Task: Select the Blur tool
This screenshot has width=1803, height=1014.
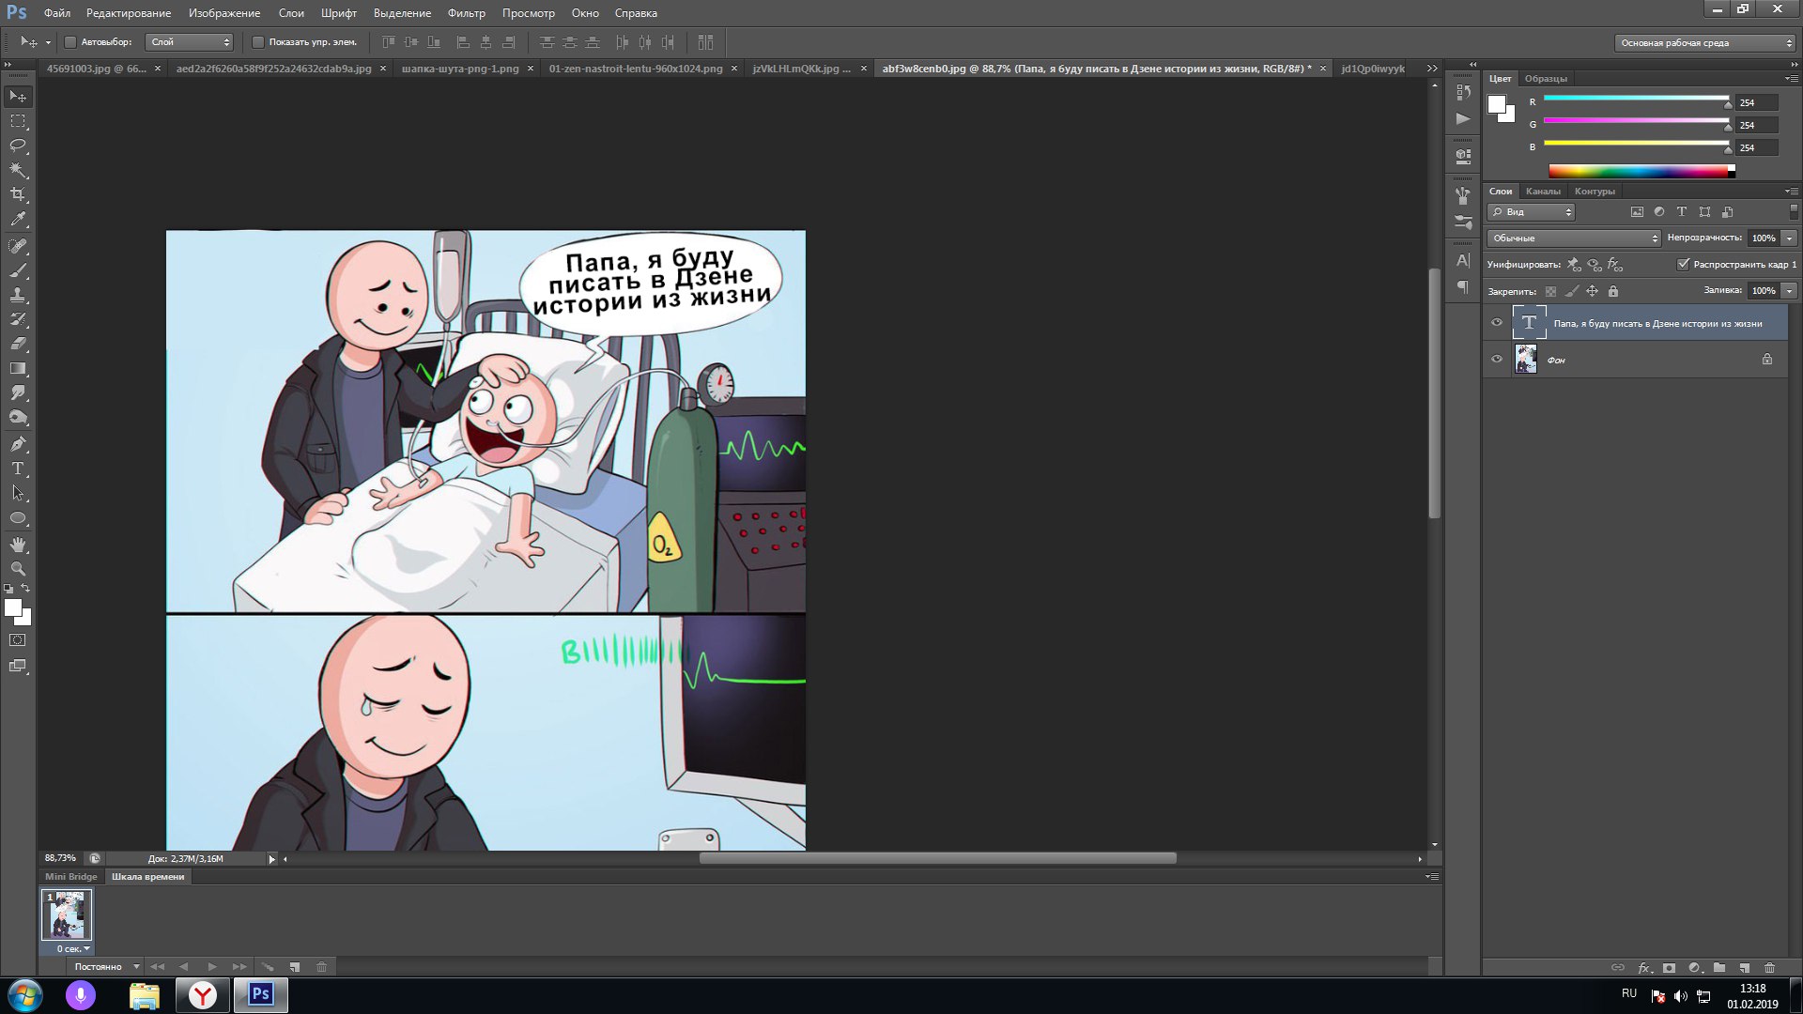Action: click(18, 392)
